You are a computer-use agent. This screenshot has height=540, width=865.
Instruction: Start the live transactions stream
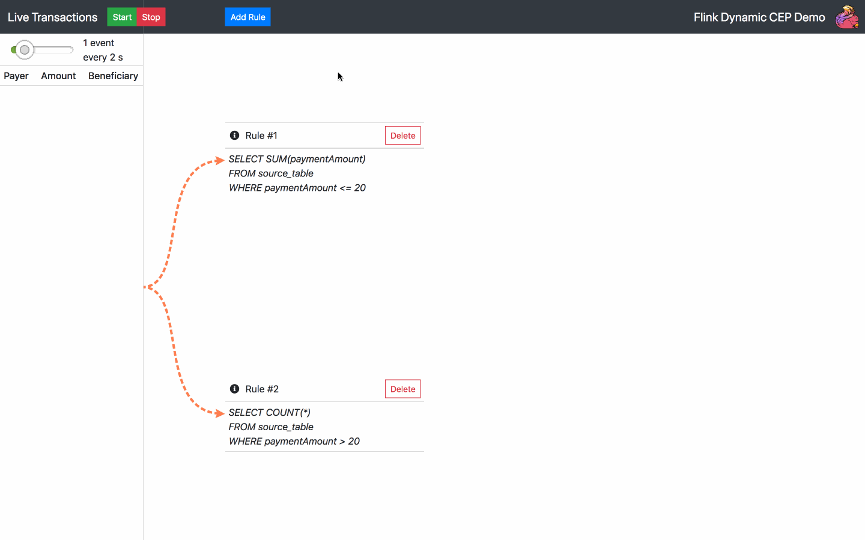coord(122,17)
